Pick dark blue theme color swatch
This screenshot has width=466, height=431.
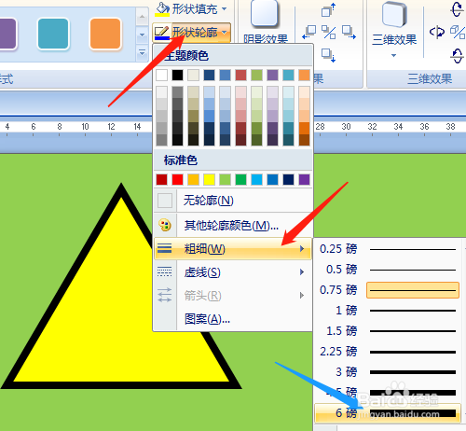[x=209, y=75]
